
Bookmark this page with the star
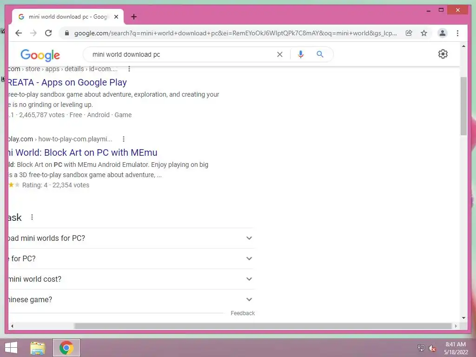(x=424, y=33)
